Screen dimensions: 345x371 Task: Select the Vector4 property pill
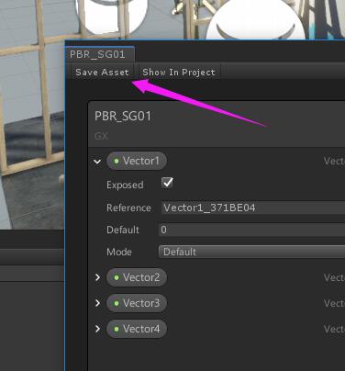click(137, 329)
